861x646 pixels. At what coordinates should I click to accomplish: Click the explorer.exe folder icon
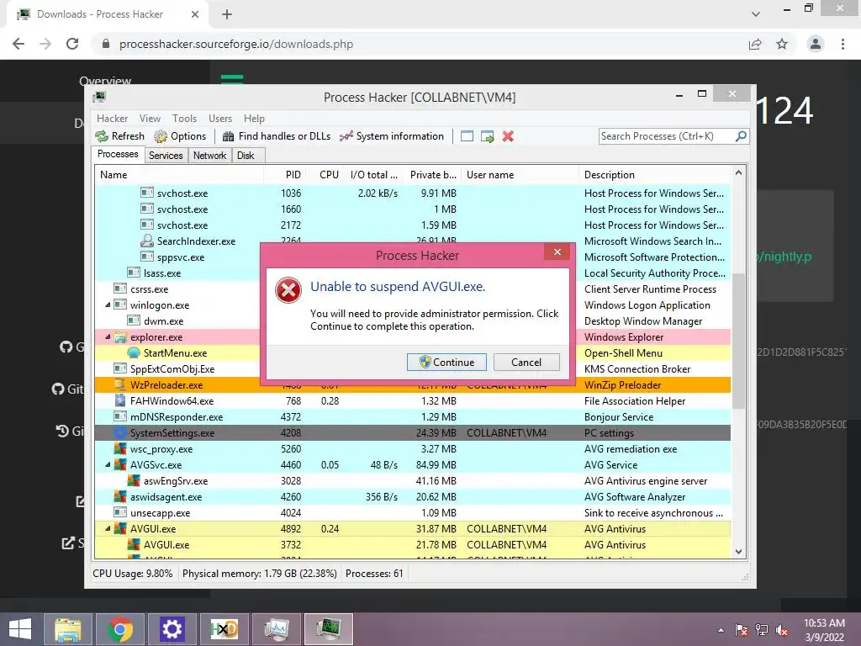120,336
